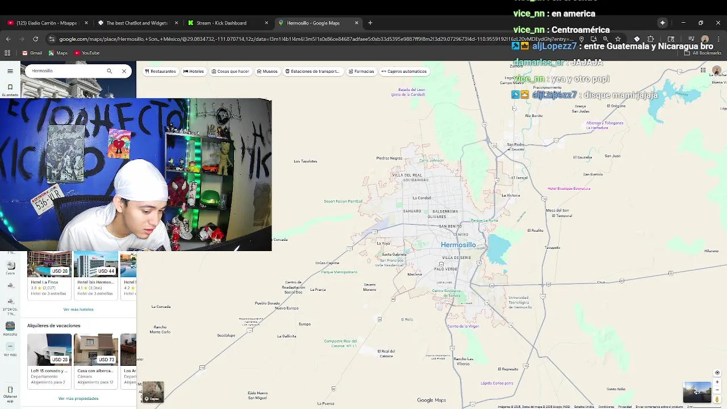The width and height of the screenshot is (727, 409).
Task: Open the Chrome three-dot menu
Action: click(718, 39)
